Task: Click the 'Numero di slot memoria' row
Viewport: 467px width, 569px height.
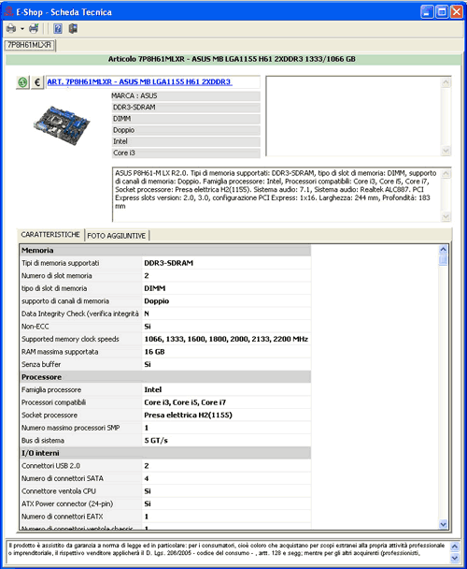Action: pos(165,276)
